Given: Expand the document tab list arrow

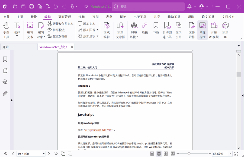Looking at the screenshot, I should [239, 46].
